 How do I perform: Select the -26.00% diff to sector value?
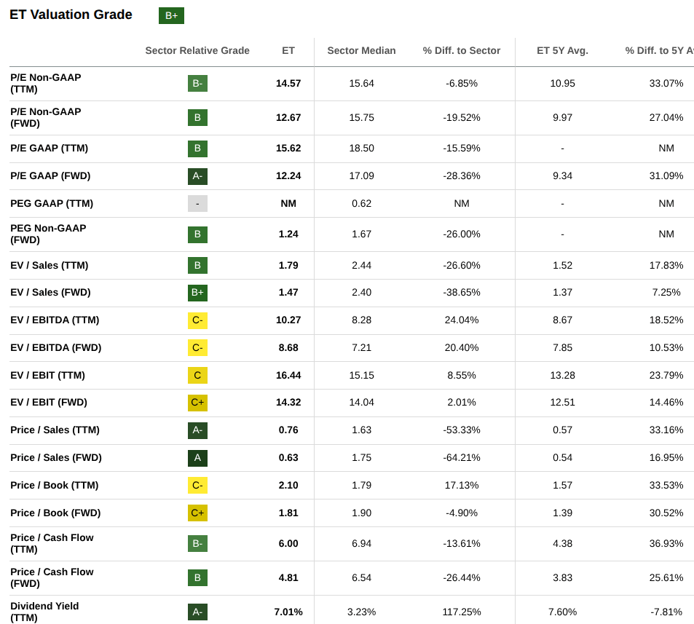pyautogui.click(x=462, y=234)
